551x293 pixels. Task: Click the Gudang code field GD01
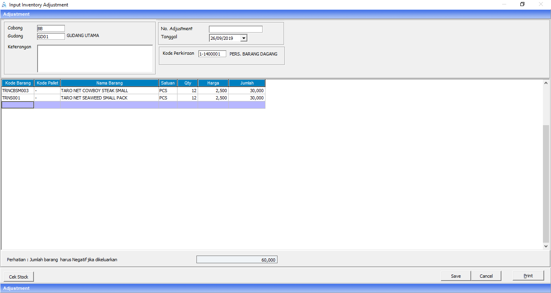pos(50,36)
